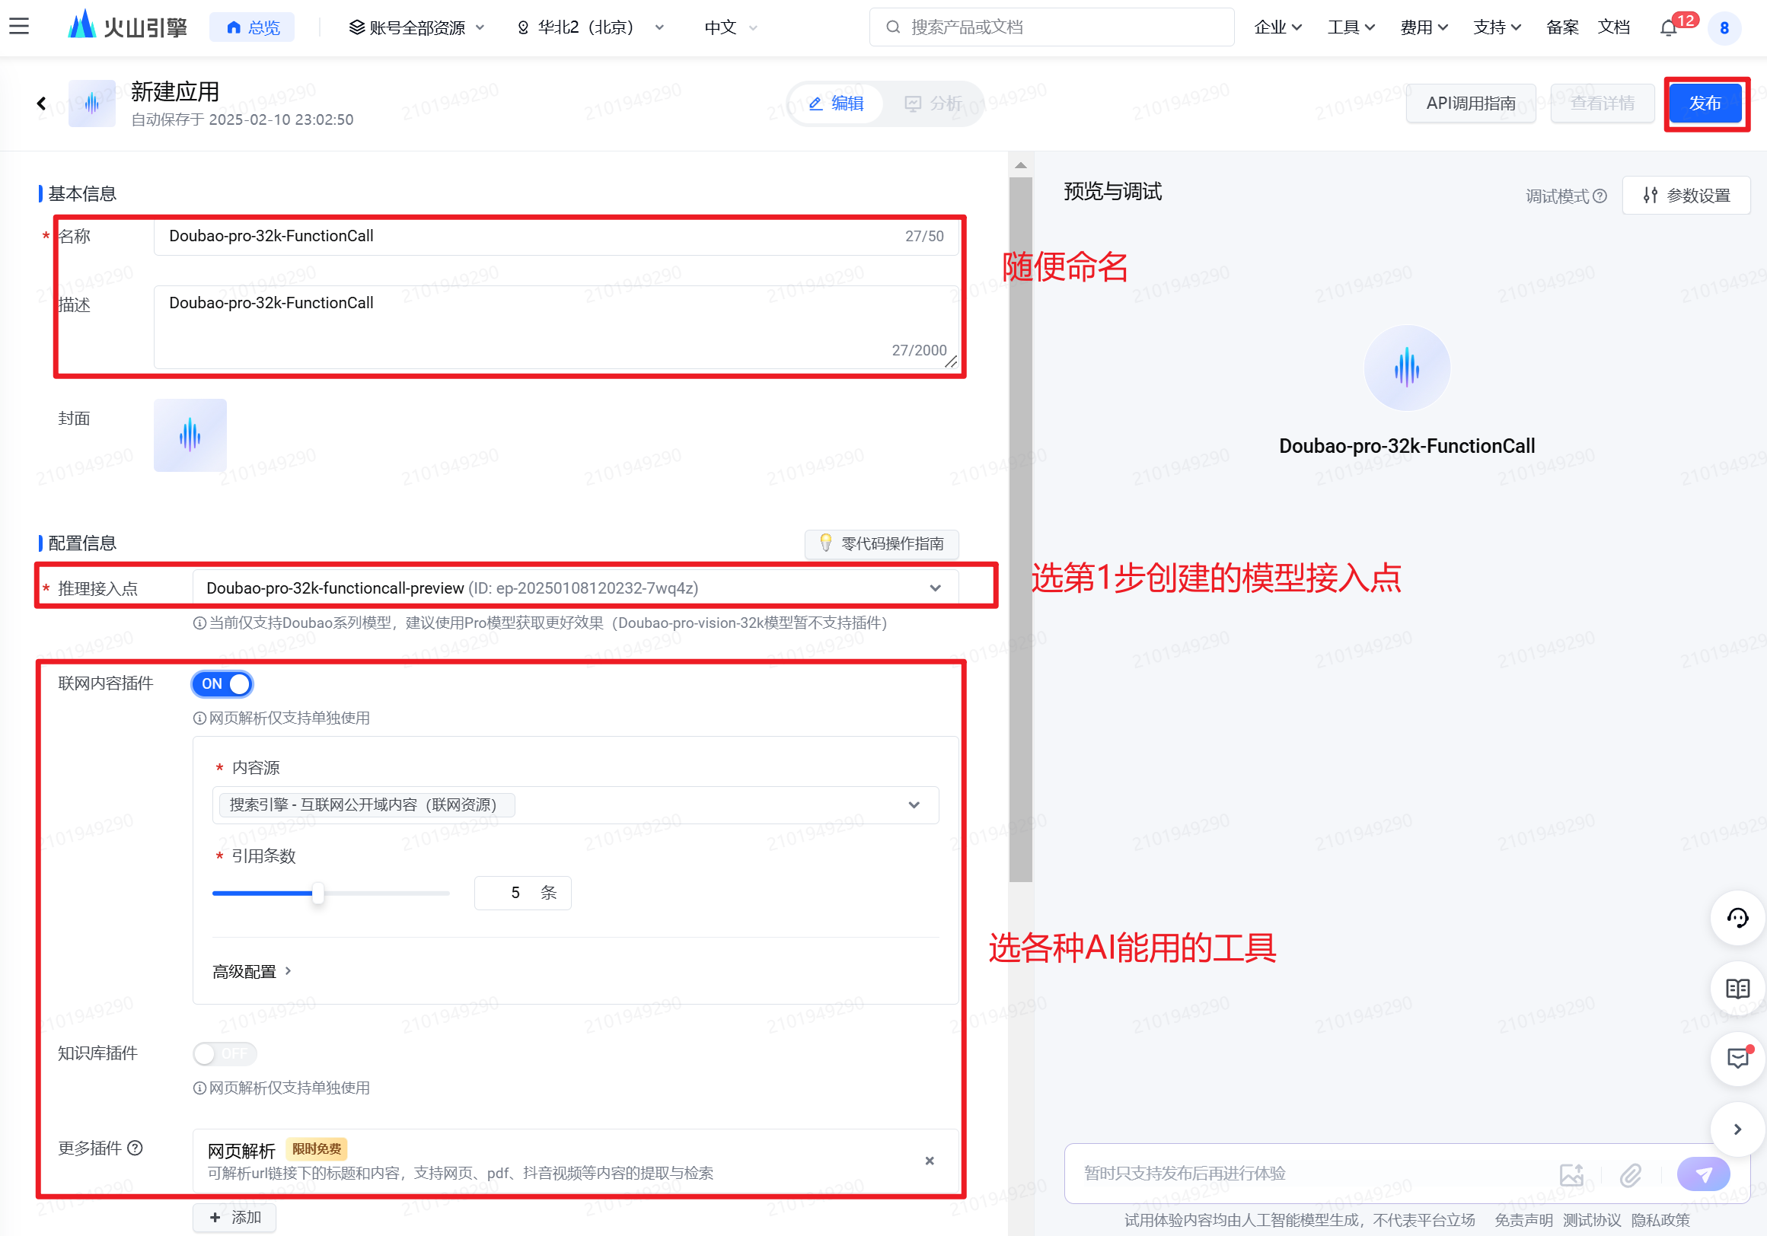The image size is (1767, 1236).
Task: Expand 高级配置 section
Action: pyautogui.click(x=252, y=971)
